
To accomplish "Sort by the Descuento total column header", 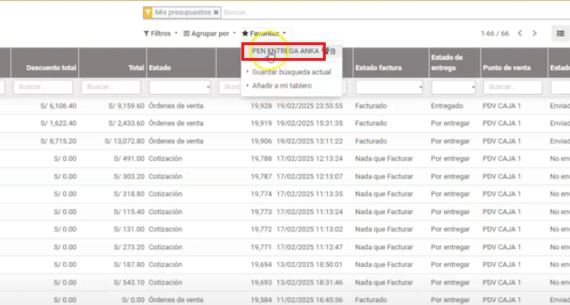I will (x=52, y=67).
